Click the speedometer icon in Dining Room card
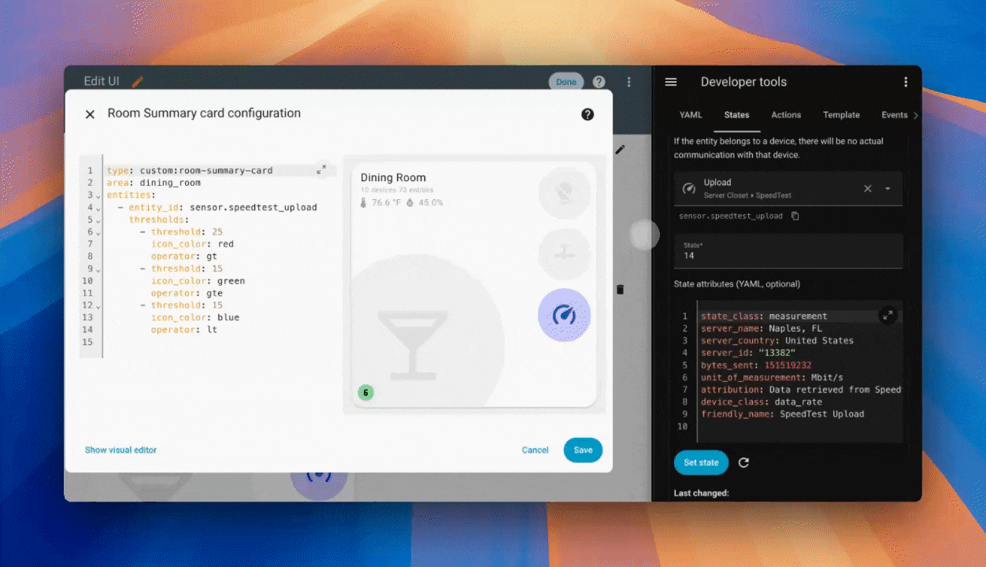 (x=564, y=315)
